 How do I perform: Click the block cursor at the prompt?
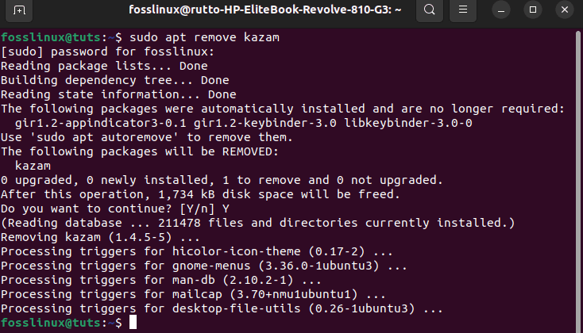tap(133, 322)
